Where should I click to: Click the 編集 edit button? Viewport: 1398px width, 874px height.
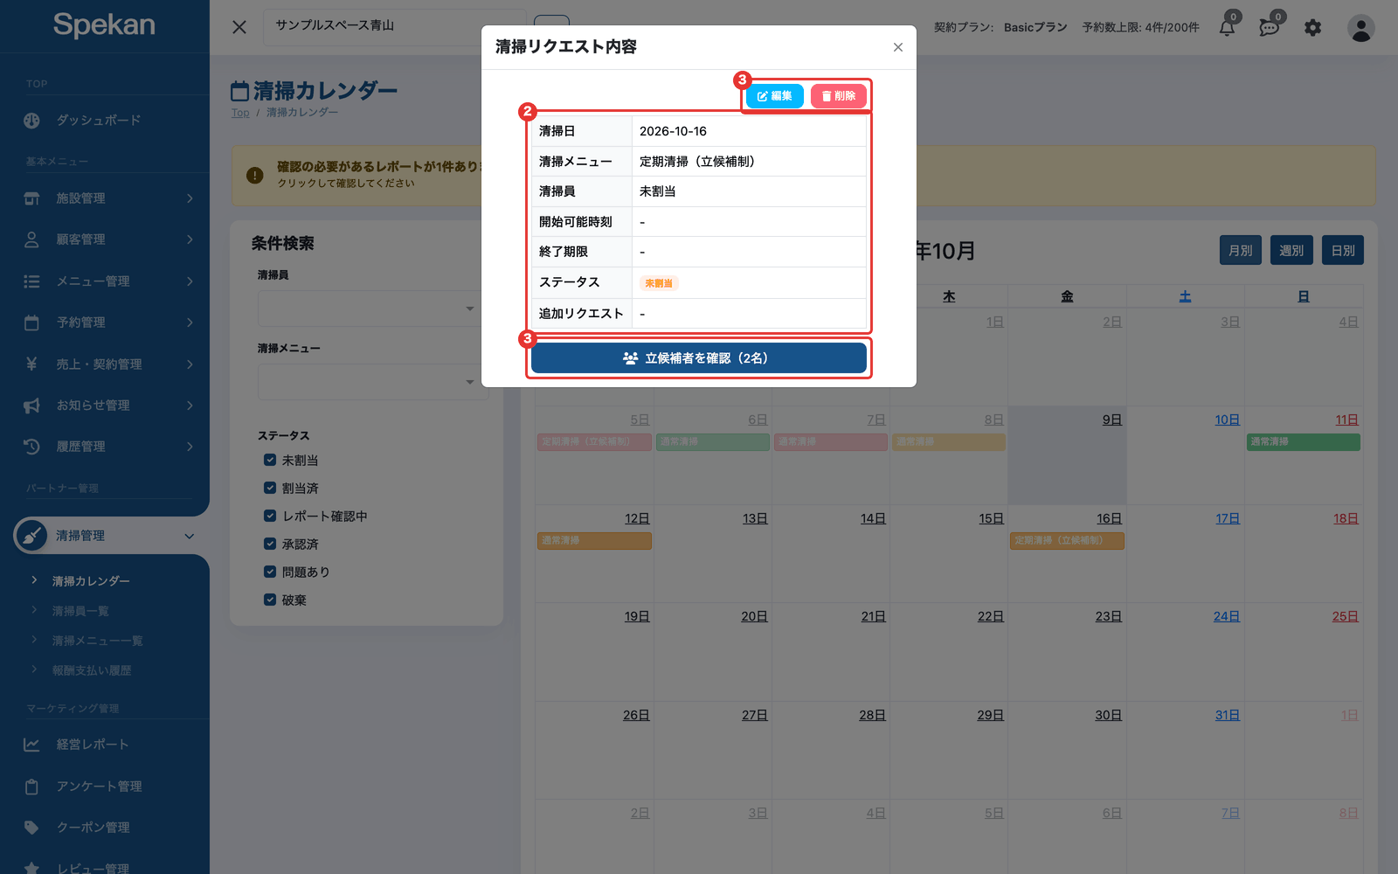(x=774, y=96)
